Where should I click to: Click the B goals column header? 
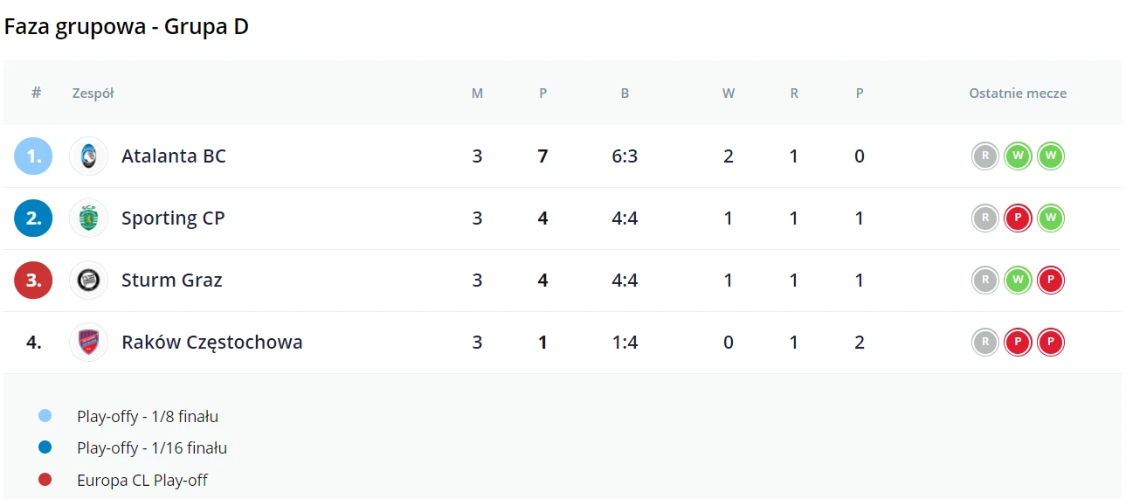pos(625,94)
